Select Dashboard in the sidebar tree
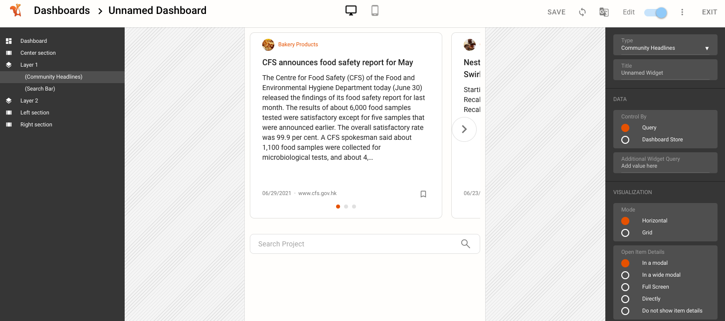Image resolution: width=725 pixels, height=321 pixels. point(62,41)
